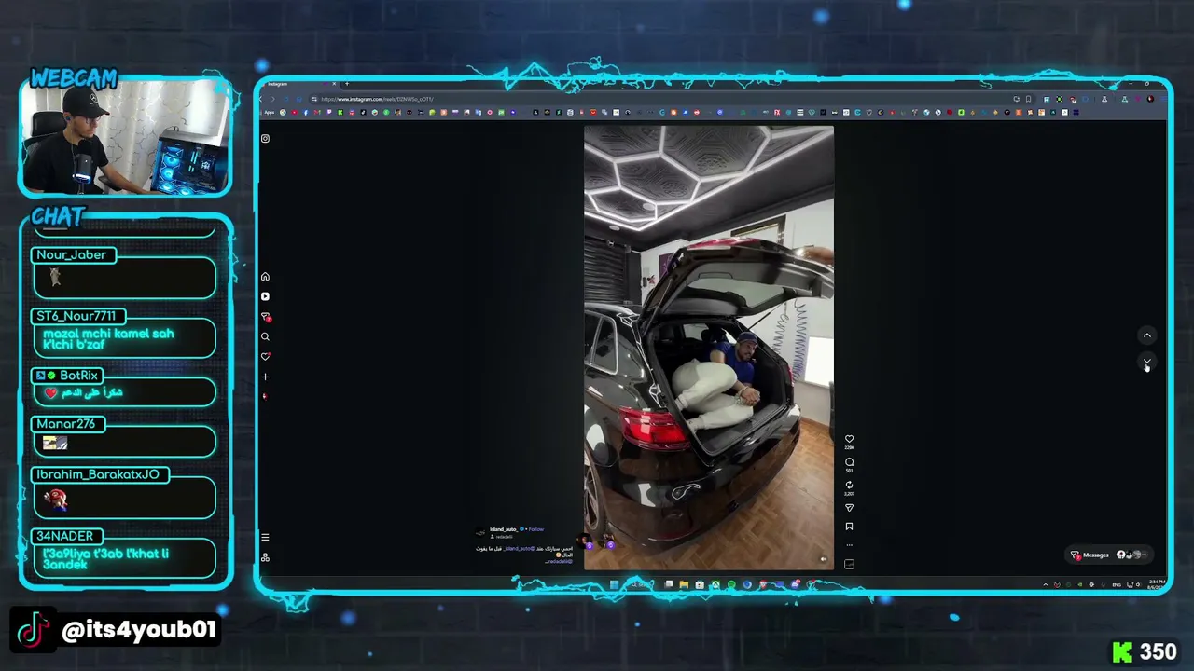Viewport: 1194px width, 671px height.
Task: Open Instagram Home from the sidebar
Action: [x=265, y=277]
